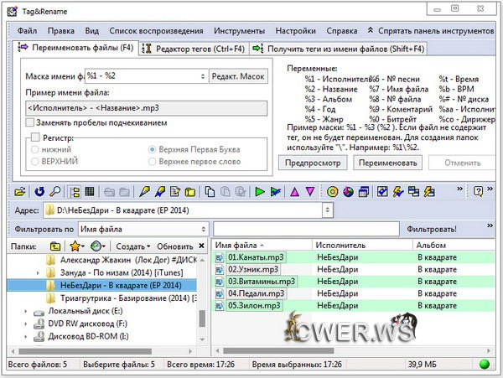
Task: Click the filter text input field
Action: 305,228
